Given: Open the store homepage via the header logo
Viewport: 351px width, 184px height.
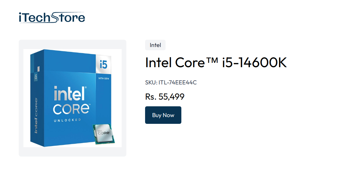Looking at the screenshot, I should pyautogui.click(x=51, y=17).
